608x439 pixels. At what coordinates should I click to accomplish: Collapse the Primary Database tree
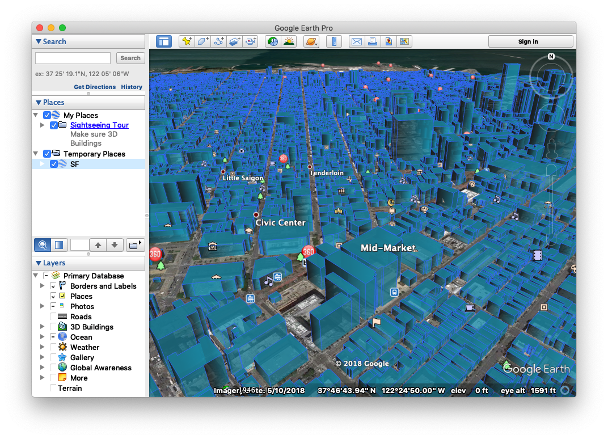(x=35, y=275)
